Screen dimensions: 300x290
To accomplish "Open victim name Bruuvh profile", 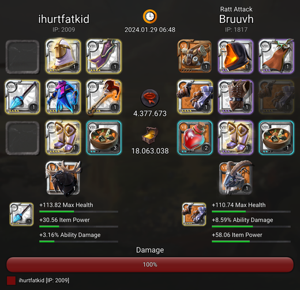I will point(237,19).
